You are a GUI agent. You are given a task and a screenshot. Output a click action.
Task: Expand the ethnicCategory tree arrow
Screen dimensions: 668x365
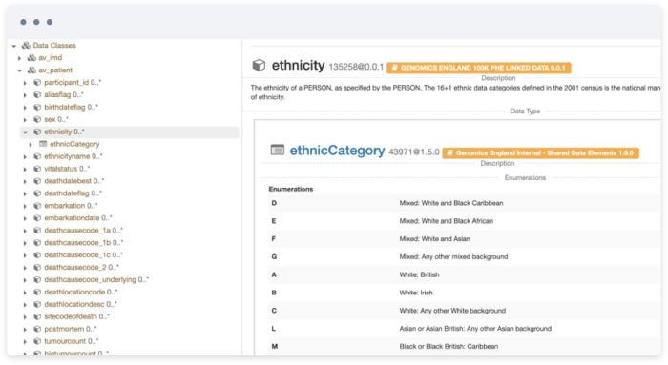31,145
